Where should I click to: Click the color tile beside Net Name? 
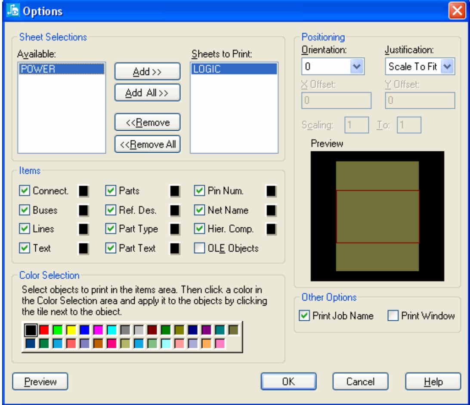[x=271, y=210]
